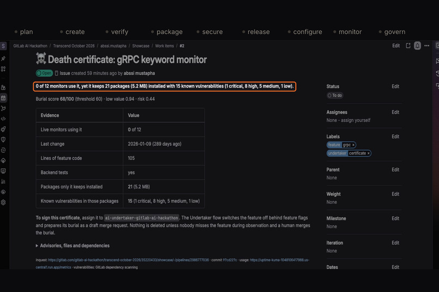Edit the Dates field
The height and width of the screenshot is (292, 439).
[x=395, y=267]
